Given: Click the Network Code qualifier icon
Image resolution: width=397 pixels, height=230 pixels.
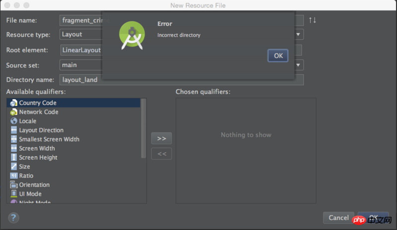Looking at the screenshot, I should 14,112.
